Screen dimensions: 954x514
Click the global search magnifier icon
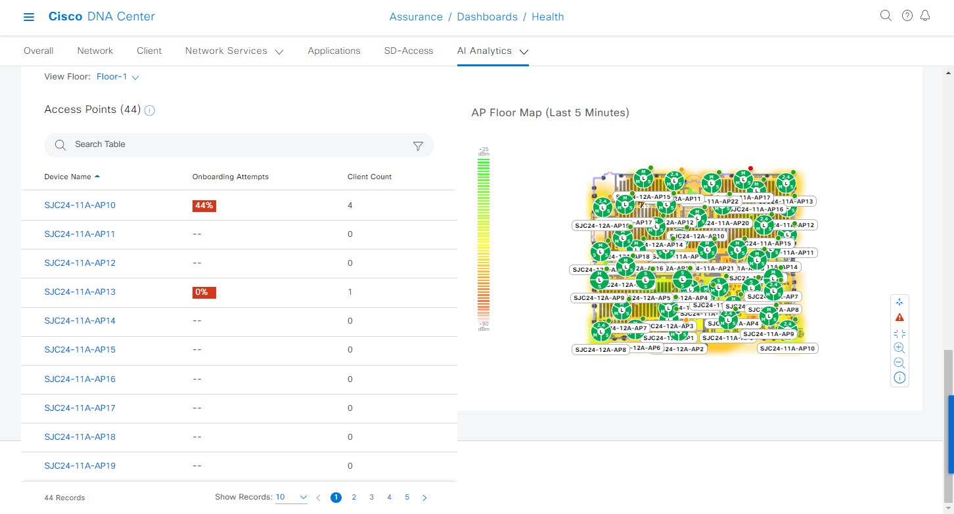(x=885, y=16)
